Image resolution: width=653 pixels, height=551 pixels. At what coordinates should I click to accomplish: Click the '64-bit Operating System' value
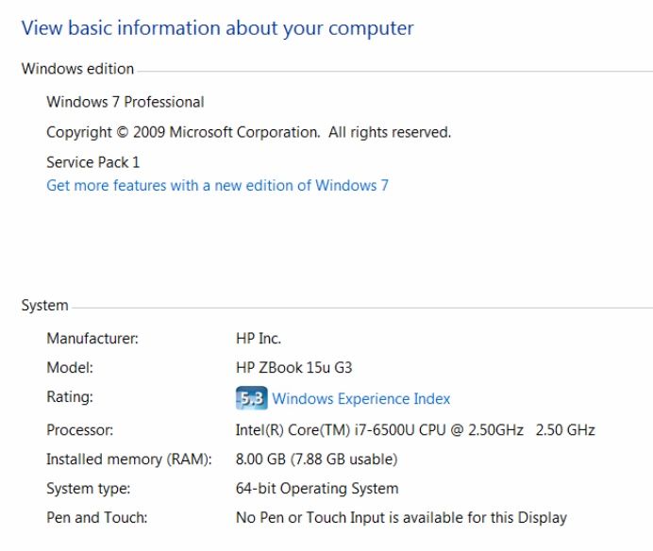point(317,489)
